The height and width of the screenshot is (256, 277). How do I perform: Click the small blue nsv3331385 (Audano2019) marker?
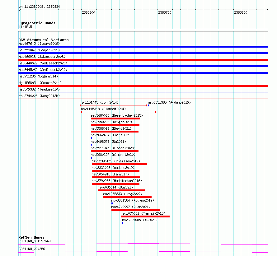tap(148, 105)
